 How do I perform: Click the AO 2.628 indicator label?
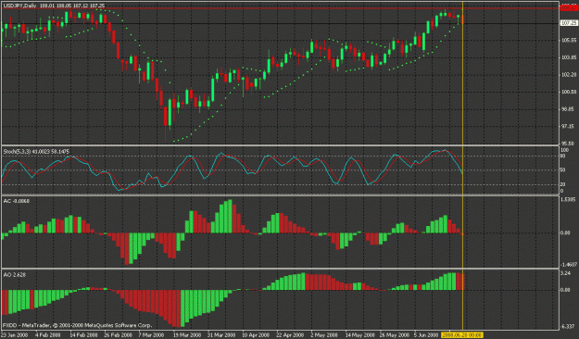pos(15,275)
